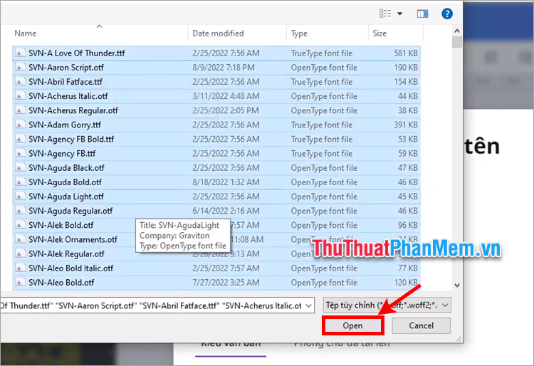Select file name SVN-Alek Regular.otf
Screen dimensions: 534x366
(66, 253)
